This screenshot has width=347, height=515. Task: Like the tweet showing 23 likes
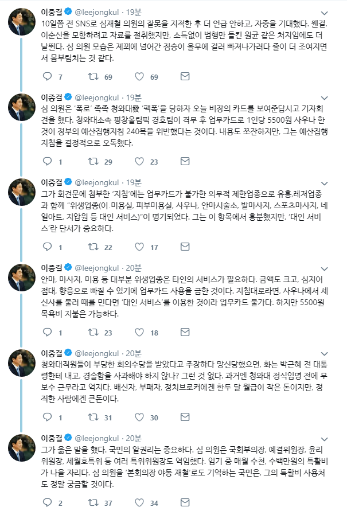pos(138,162)
